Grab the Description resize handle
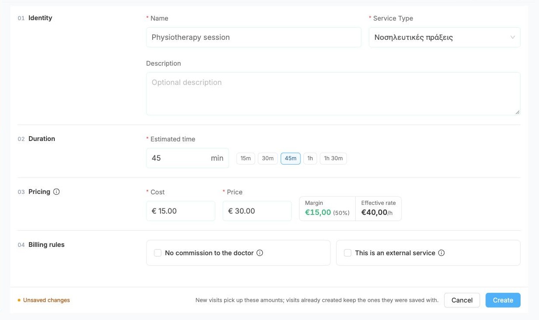The width and height of the screenshot is (539, 320). click(x=518, y=112)
